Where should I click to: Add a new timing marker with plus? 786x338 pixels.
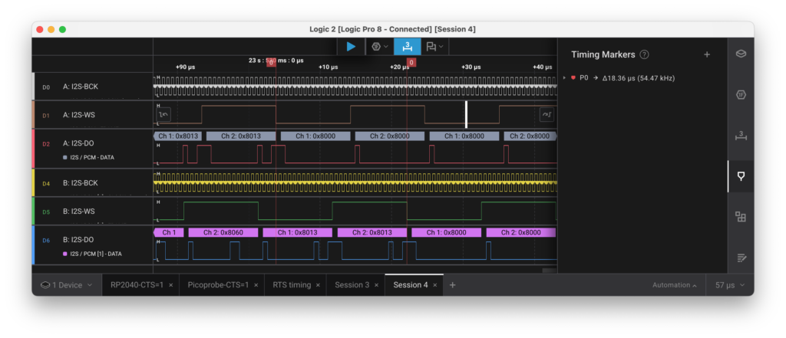point(707,54)
